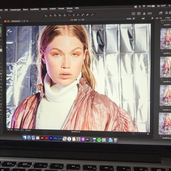Open InDesign from the Dock
Screen dimensions: 171x171
[x=47, y=138]
